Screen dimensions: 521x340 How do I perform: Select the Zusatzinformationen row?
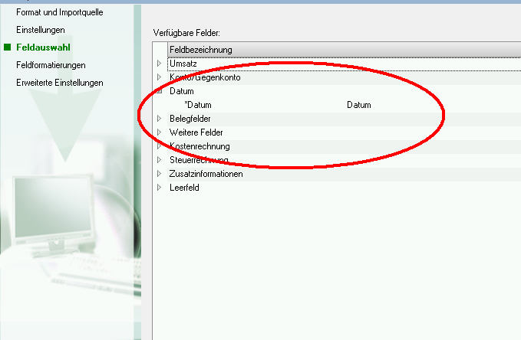click(x=345, y=174)
